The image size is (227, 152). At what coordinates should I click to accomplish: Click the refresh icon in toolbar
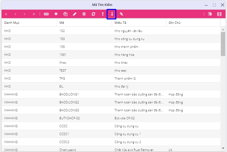(93, 14)
